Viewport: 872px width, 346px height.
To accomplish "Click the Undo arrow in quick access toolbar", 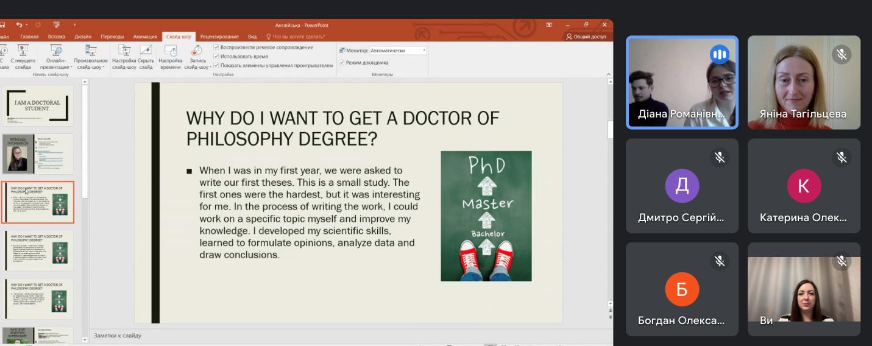I will [19, 25].
